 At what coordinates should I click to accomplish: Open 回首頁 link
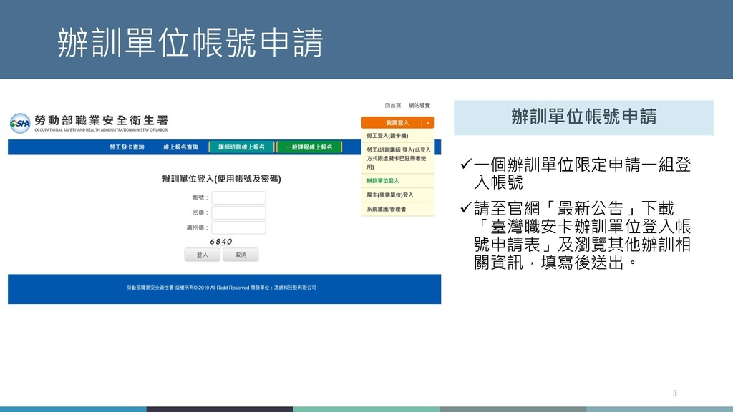[x=393, y=106]
